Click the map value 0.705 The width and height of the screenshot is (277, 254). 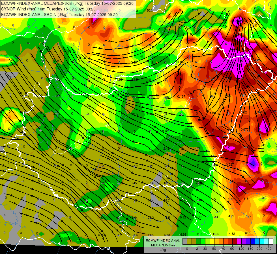tap(102, 235)
